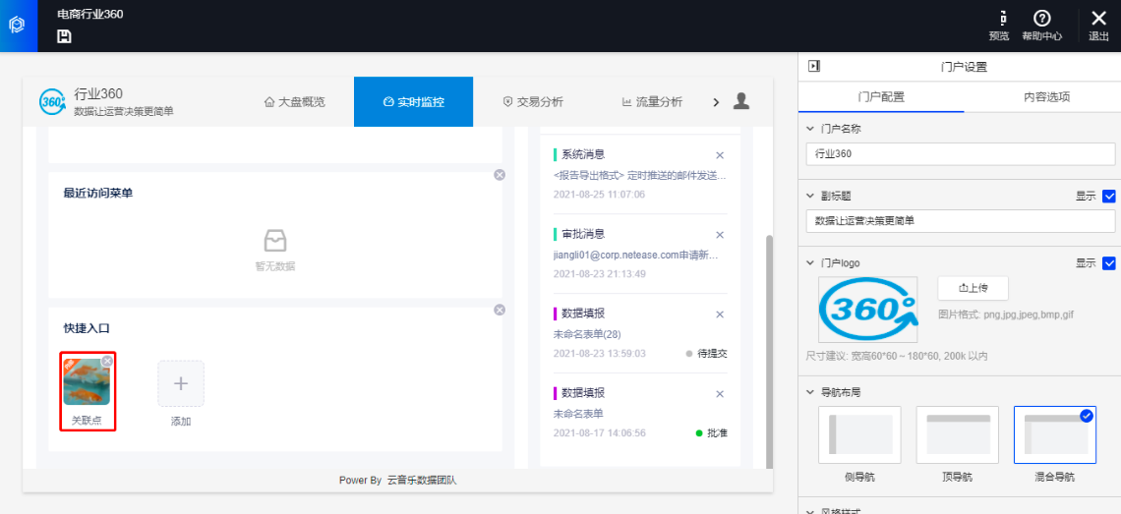
Task: Remove the 最近访问菜单 widget
Action: click(x=500, y=175)
